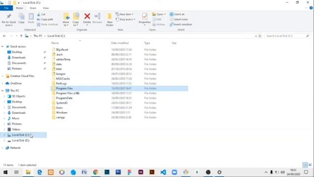Switch to the View ribbon tab
This screenshot has width=314, height=177.
[x=46, y=8]
